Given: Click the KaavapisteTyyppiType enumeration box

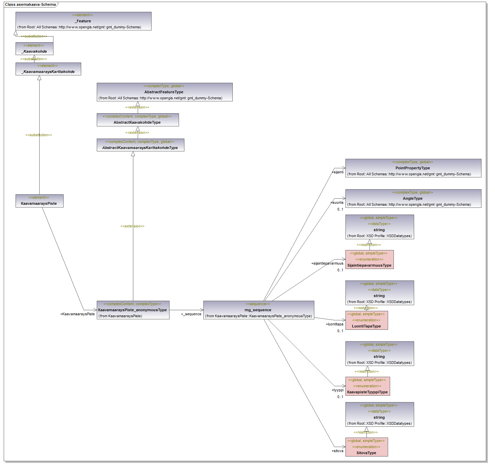Looking at the screenshot, I should [x=368, y=386].
